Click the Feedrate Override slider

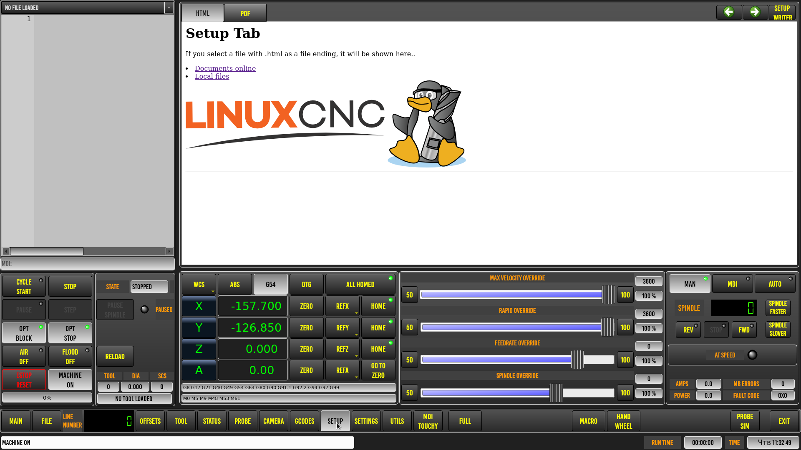click(517, 360)
